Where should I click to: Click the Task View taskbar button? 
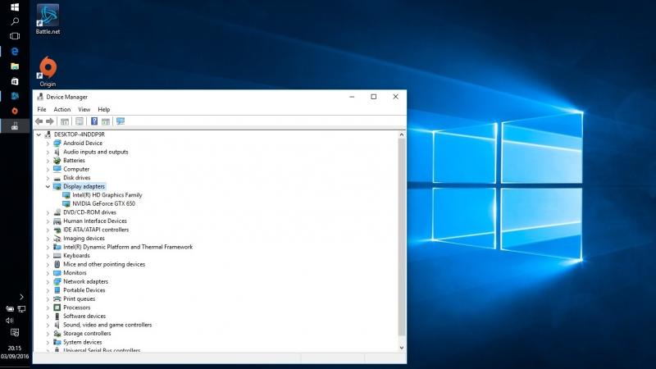[15, 36]
